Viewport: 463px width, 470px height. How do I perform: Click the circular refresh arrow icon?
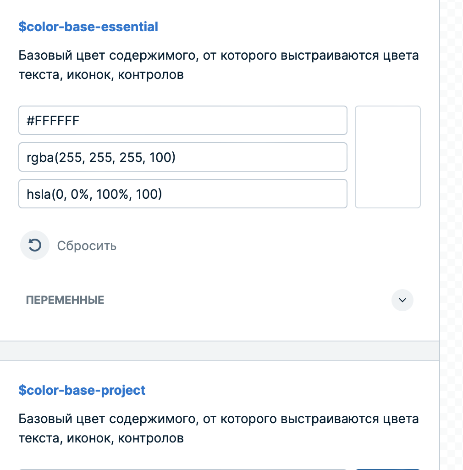click(x=35, y=245)
